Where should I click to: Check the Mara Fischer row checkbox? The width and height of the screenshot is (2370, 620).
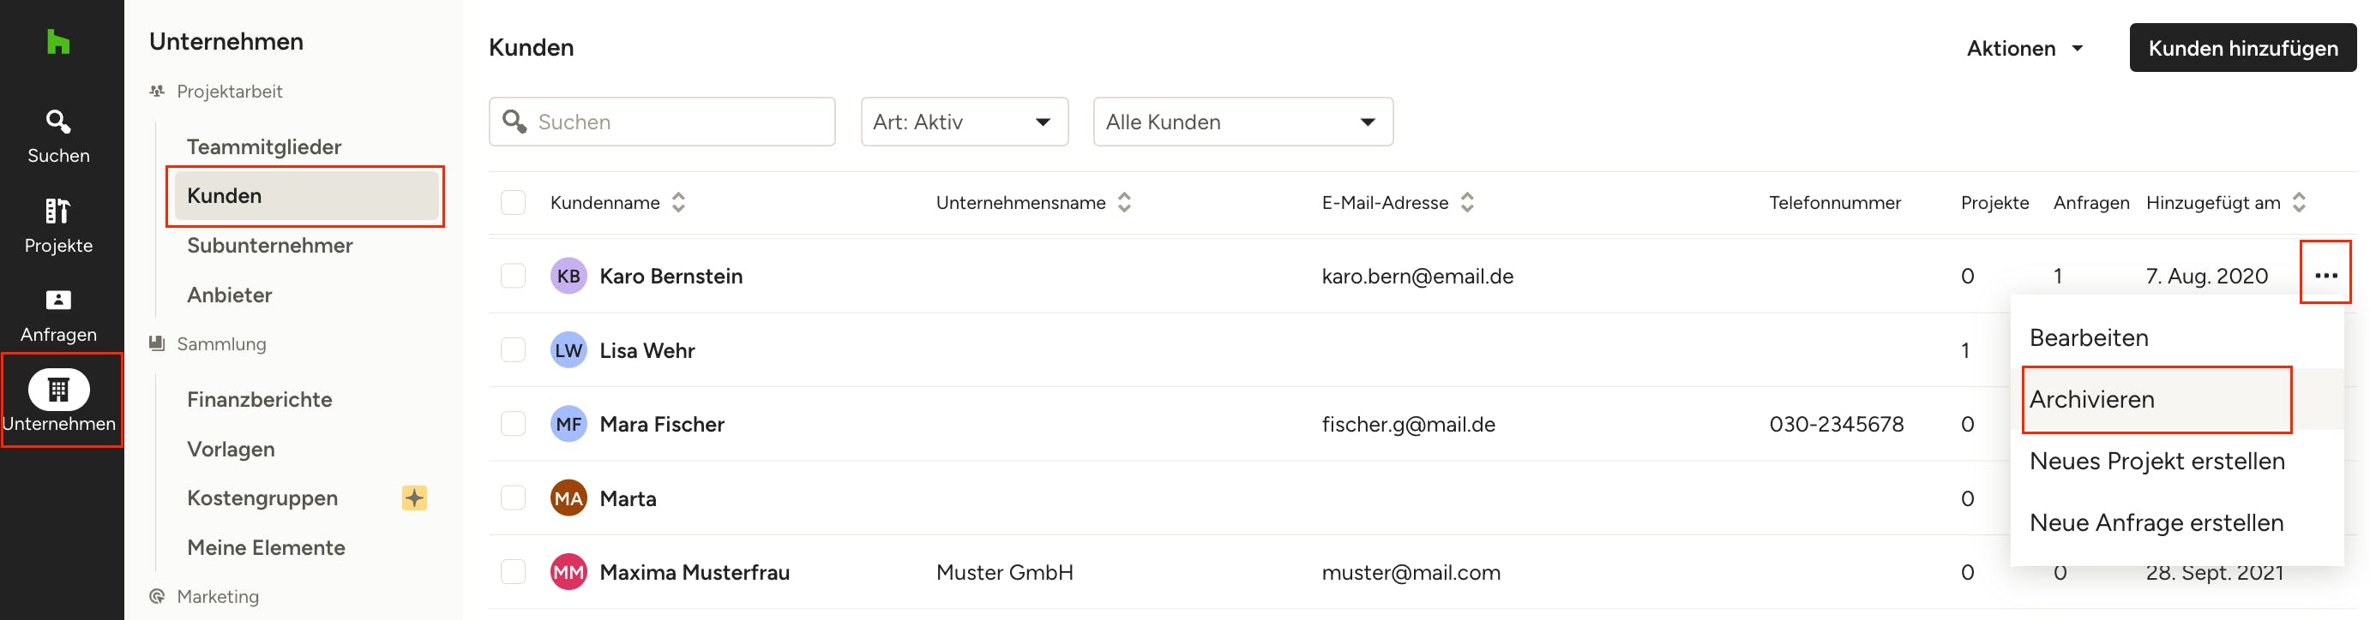513,423
